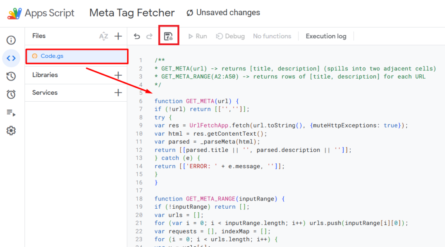Click the Apps Script title text
This screenshot has width=445, height=247.
tap(50, 13)
